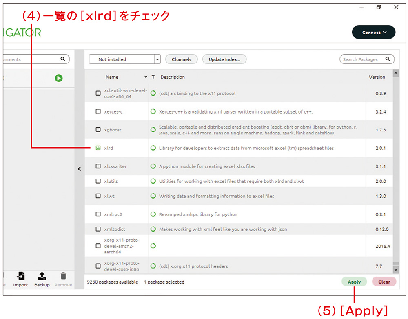Collapse the left panel with arrow

click(79, 169)
